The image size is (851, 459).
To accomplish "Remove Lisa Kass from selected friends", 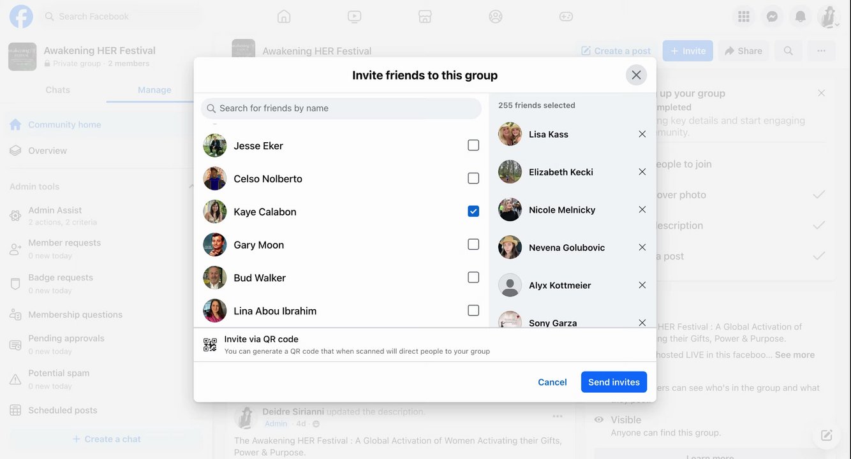I will click(x=642, y=134).
